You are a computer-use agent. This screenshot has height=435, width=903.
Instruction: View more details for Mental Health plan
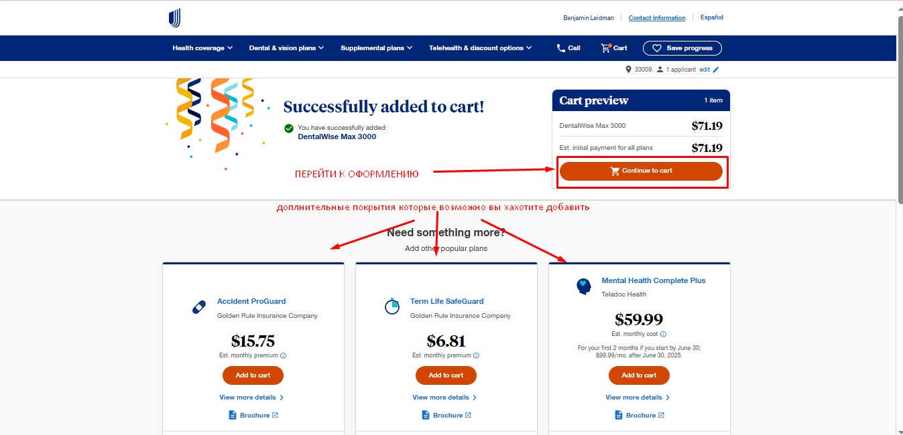click(x=637, y=398)
